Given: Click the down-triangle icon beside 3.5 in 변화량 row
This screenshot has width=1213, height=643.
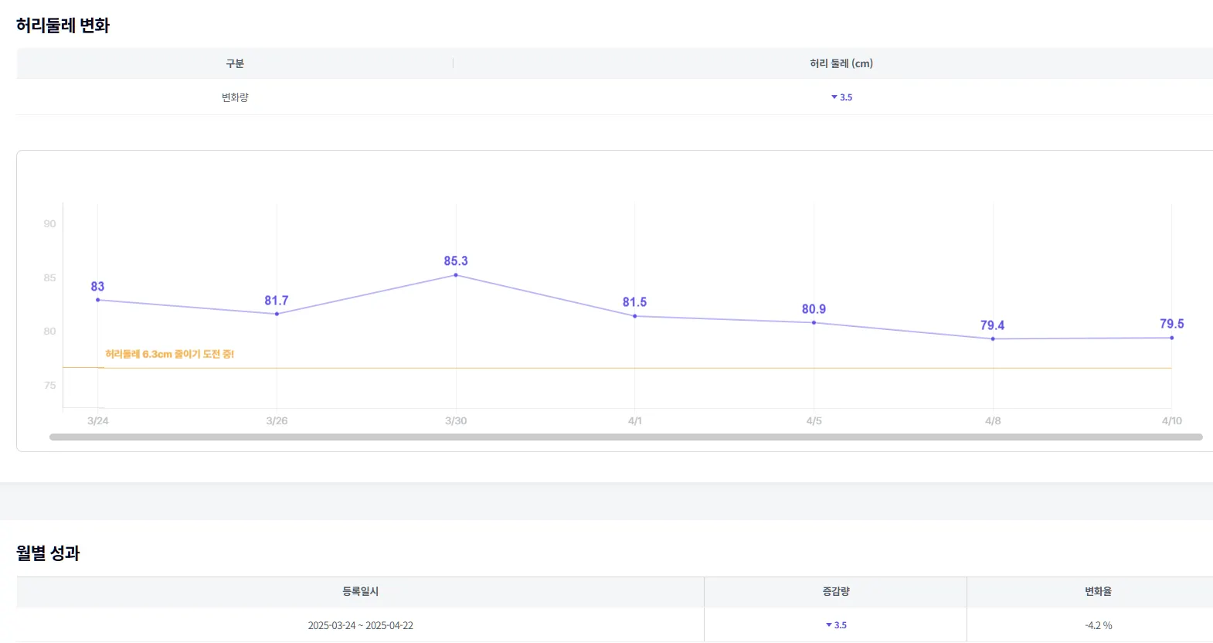Looking at the screenshot, I should (x=834, y=97).
